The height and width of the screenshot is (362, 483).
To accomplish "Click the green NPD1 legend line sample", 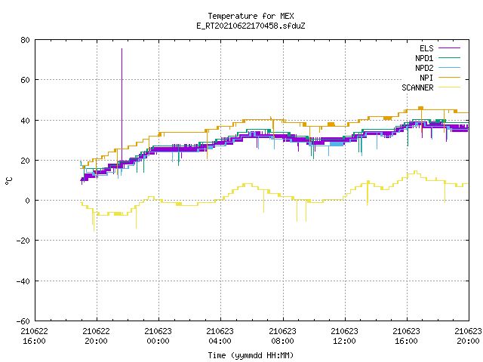I will (x=449, y=58).
